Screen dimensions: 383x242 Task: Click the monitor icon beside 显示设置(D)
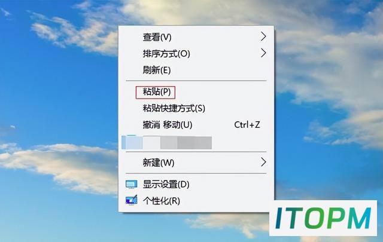pyautogui.click(x=132, y=185)
